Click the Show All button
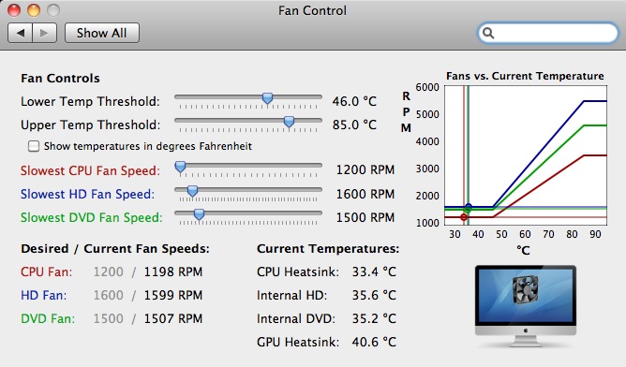This screenshot has width=626, height=367. click(102, 33)
